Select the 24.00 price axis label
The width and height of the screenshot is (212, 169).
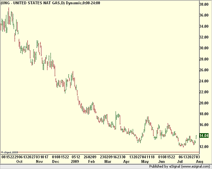coord(204,81)
